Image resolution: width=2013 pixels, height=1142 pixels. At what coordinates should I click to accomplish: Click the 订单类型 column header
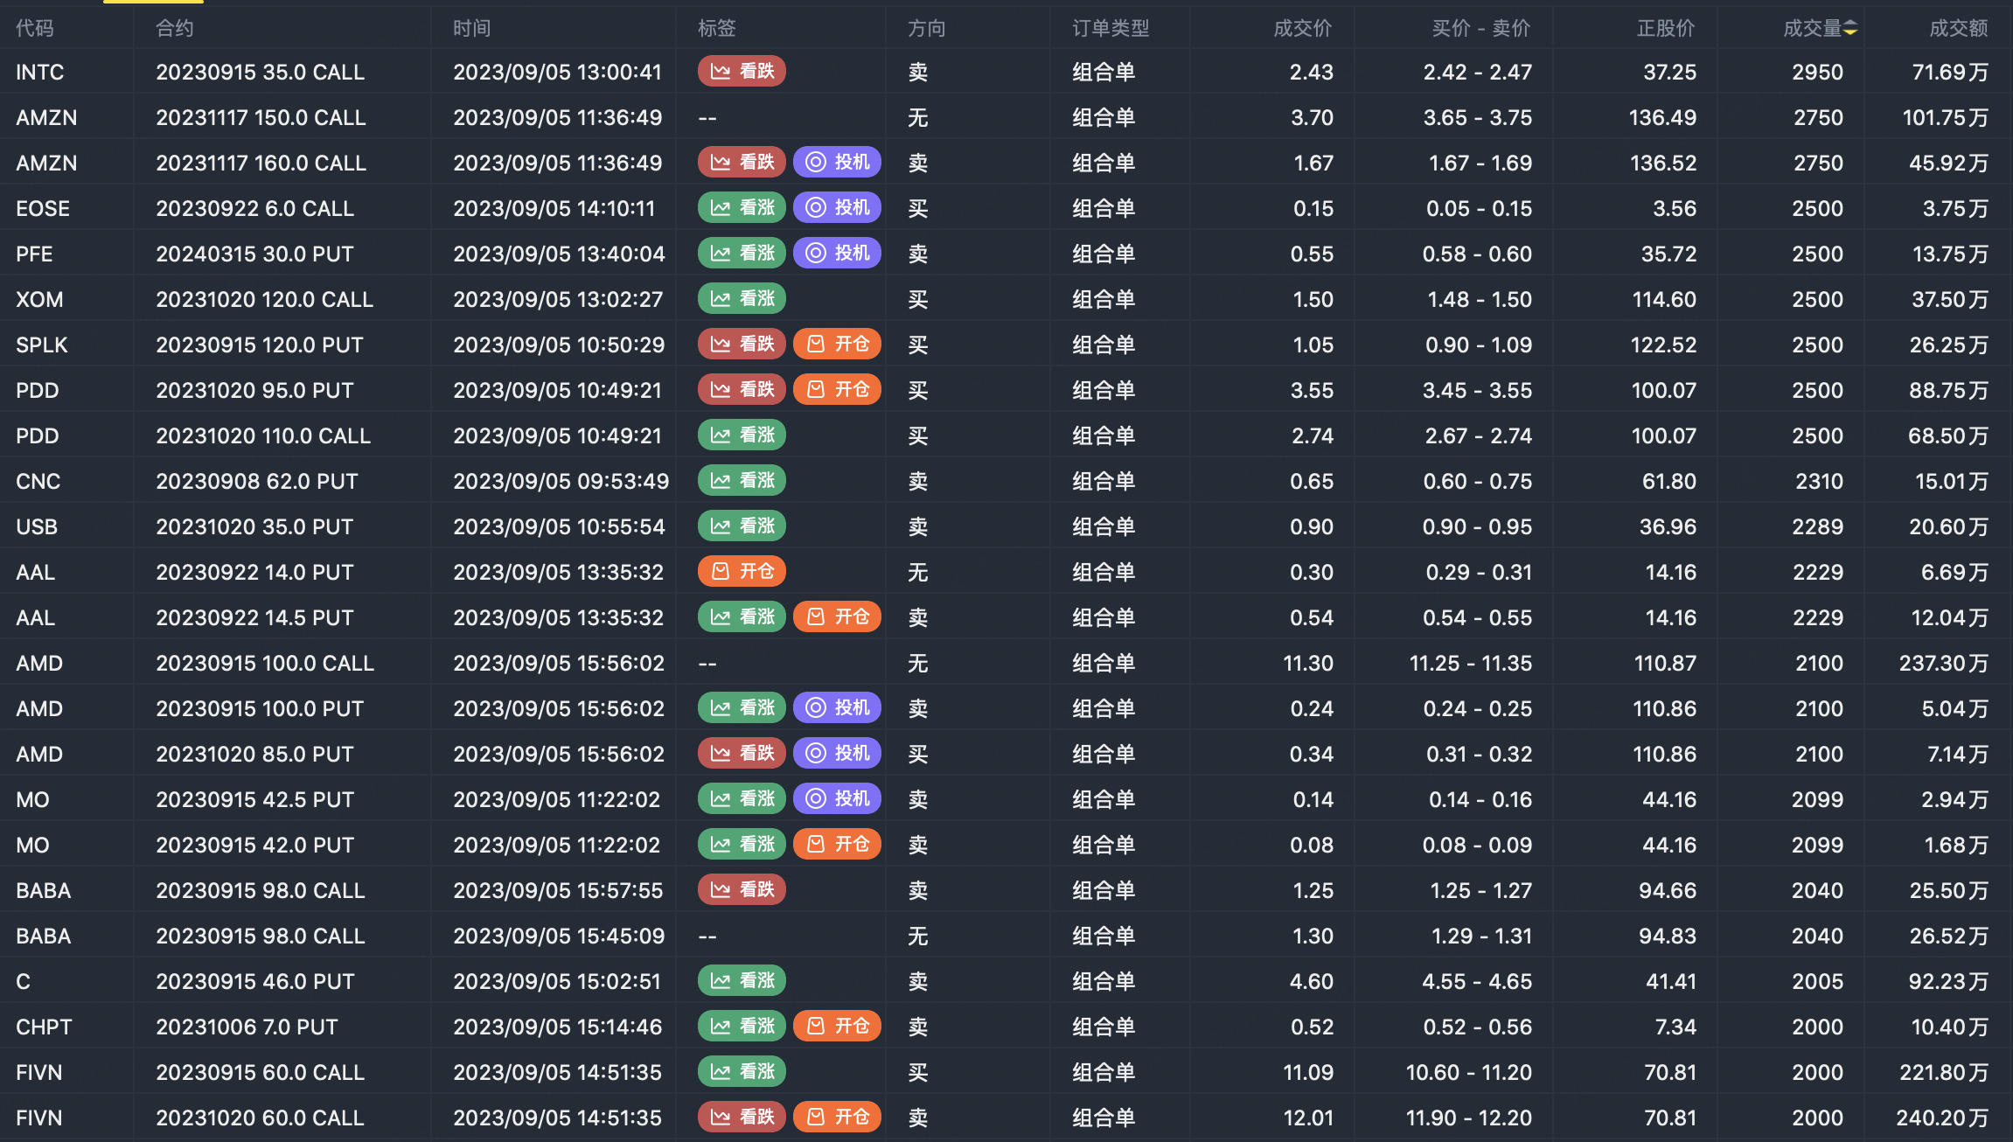1111,29
